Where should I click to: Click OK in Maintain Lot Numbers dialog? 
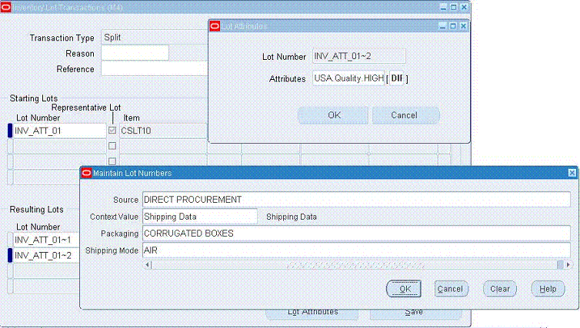[404, 289]
